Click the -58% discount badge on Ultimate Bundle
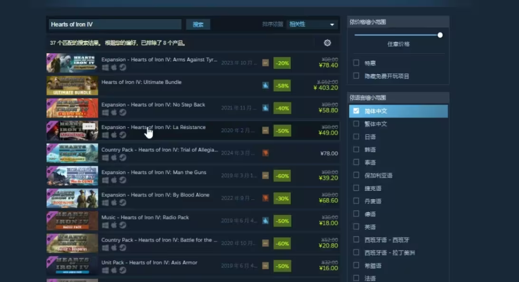The height and width of the screenshot is (282, 519). (x=282, y=86)
